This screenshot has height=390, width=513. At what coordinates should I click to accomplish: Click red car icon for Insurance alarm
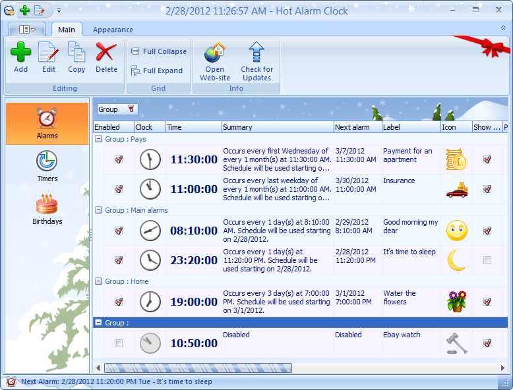(457, 190)
